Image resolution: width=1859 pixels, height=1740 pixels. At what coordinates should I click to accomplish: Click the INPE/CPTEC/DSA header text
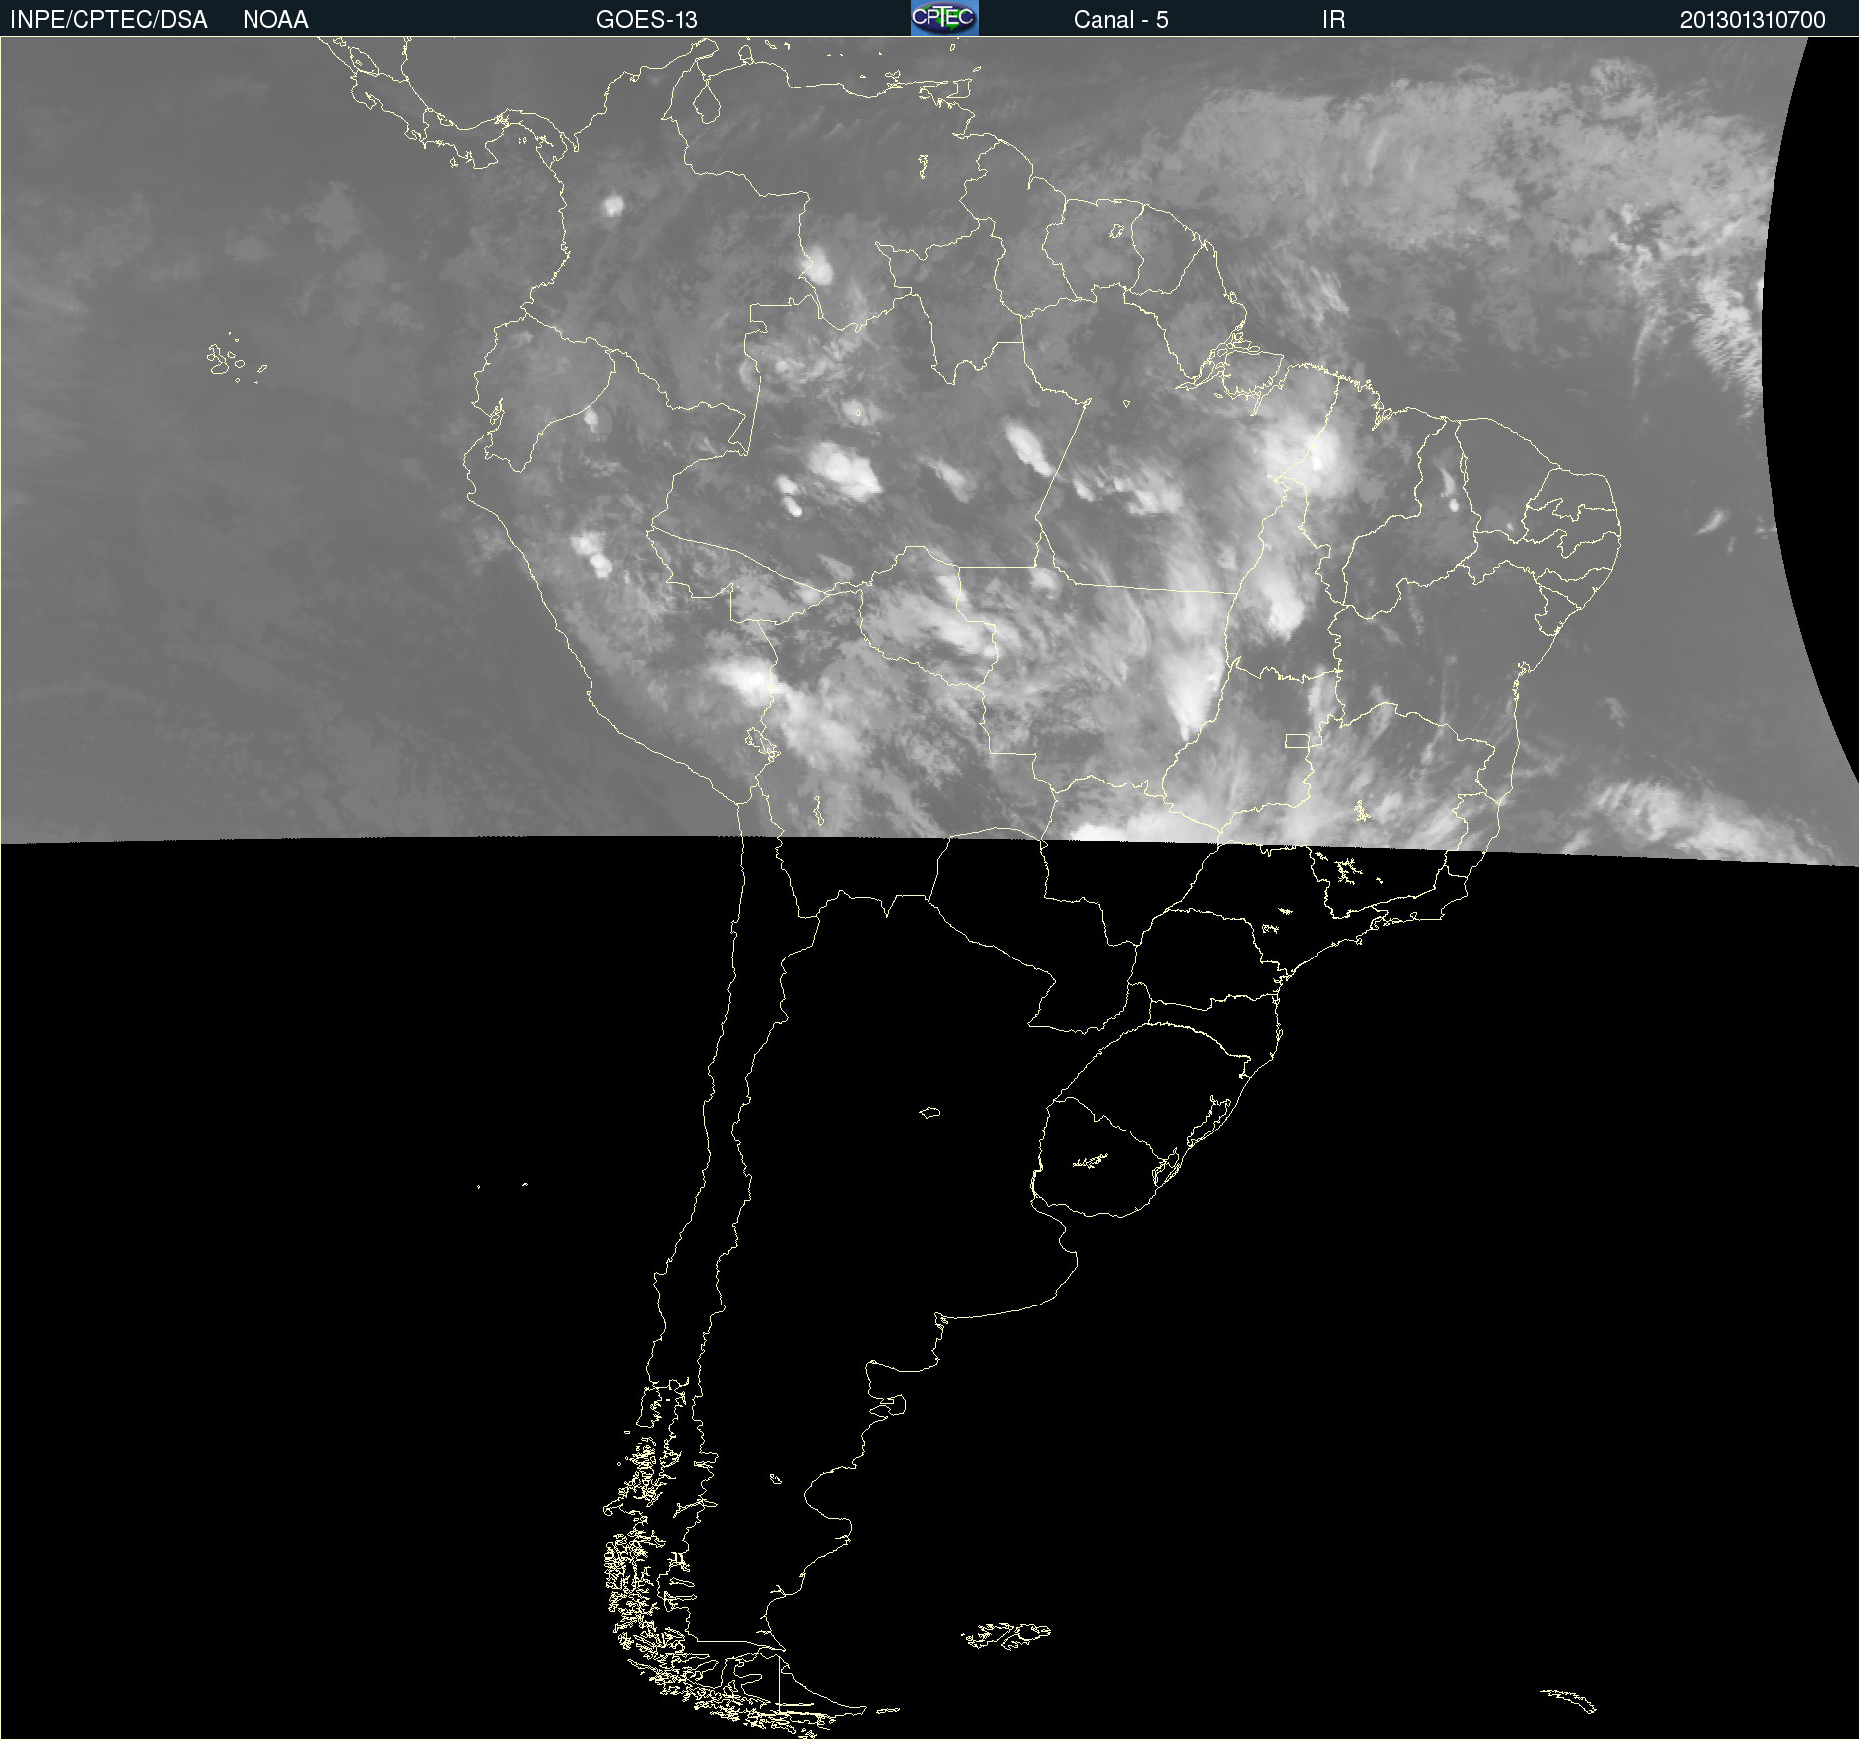(108, 20)
